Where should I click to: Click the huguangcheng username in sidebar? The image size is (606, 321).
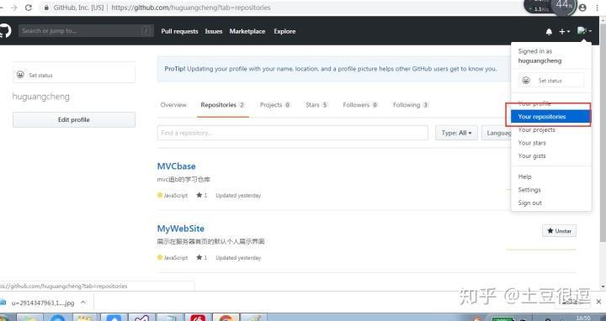click(41, 97)
